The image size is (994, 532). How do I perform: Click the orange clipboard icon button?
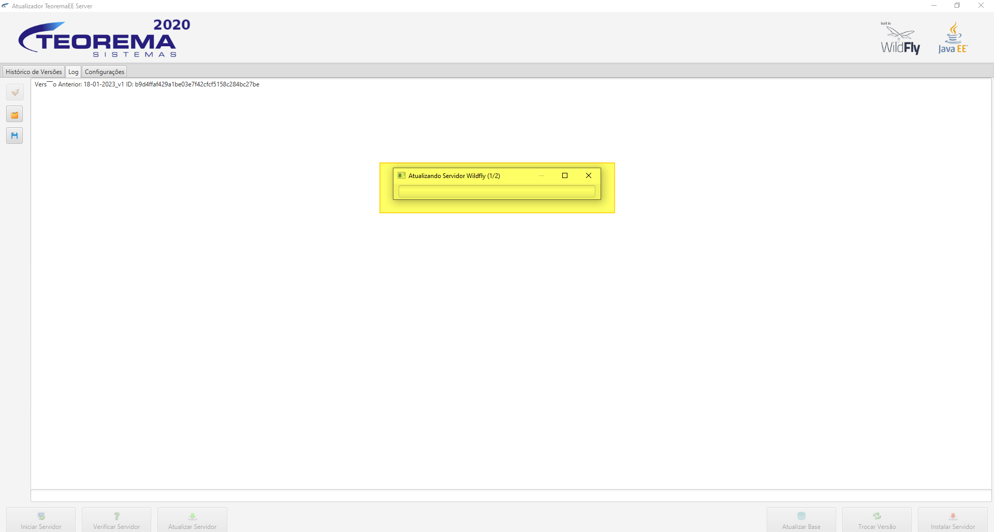coord(14,114)
